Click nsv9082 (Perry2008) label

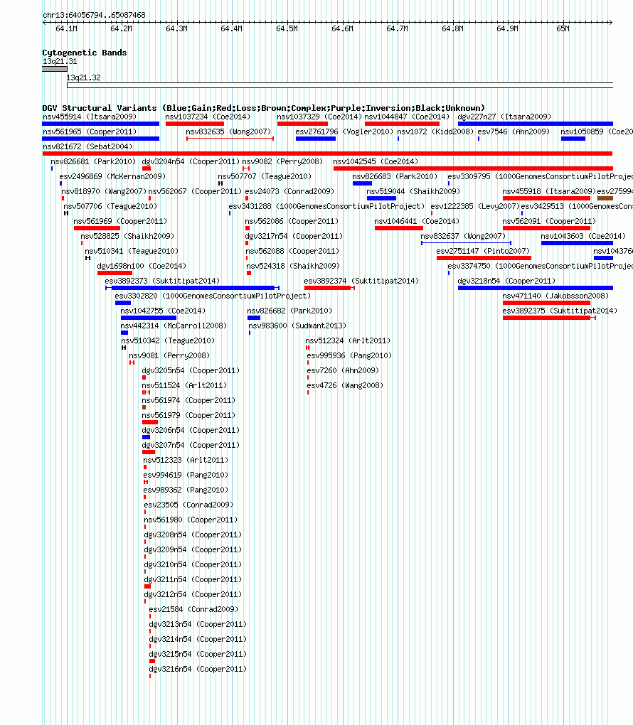[x=282, y=162]
